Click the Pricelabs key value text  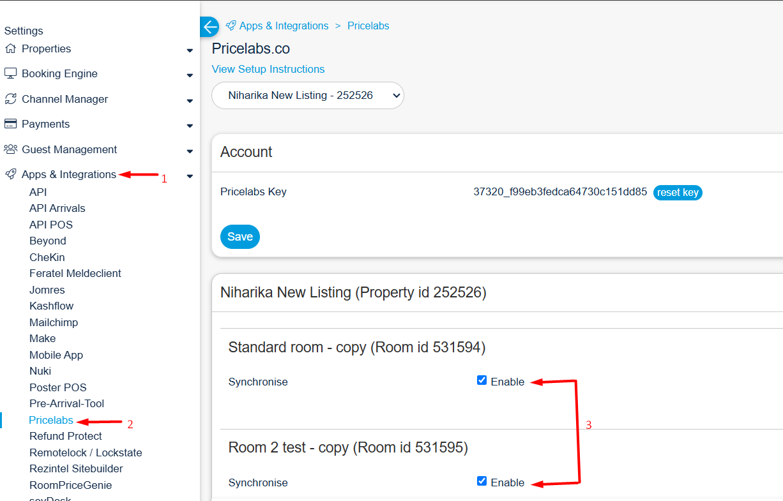[560, 191]
